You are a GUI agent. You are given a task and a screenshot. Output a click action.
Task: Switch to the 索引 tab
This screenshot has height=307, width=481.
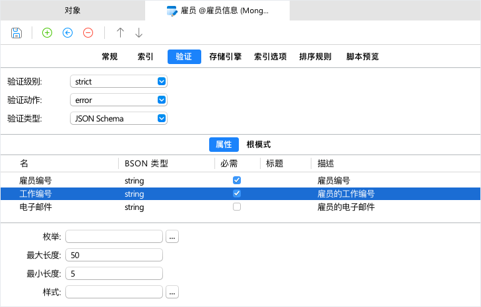145,57
